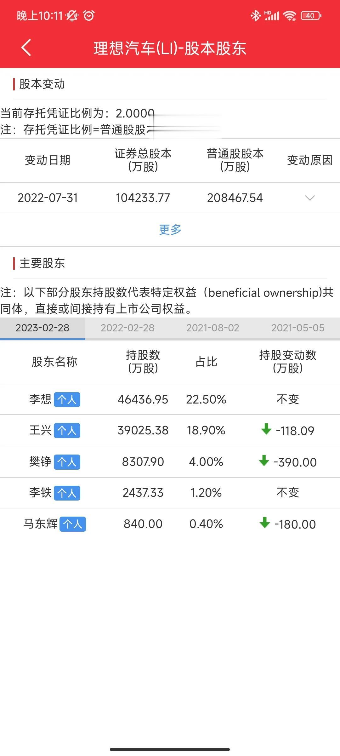
Task: Tap the 股本变动 section heading
Action: pyautogui.click(x=42, y=84)
